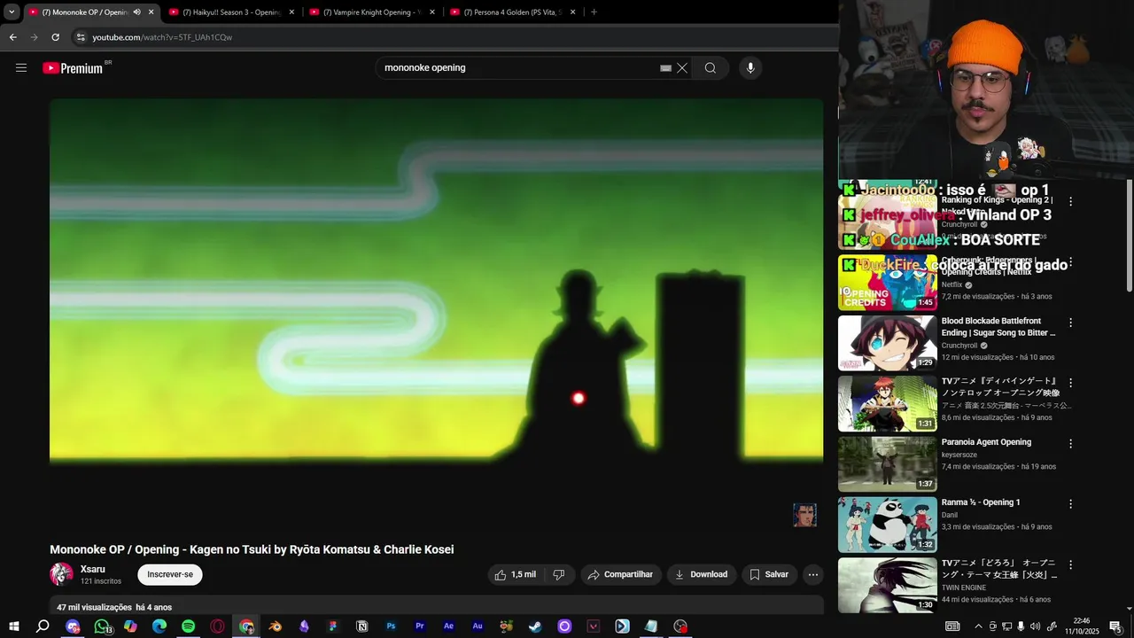Open the YouTube guide hamburger menu
This screenshot has width=1134, height=638.
[x=21, y=68]
